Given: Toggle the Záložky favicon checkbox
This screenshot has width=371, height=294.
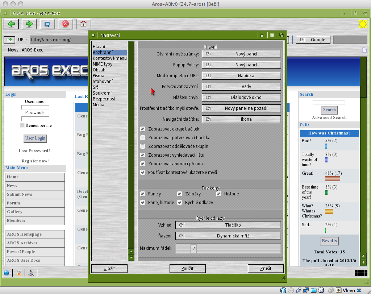Looking at the screenshot, I should 179,194.
